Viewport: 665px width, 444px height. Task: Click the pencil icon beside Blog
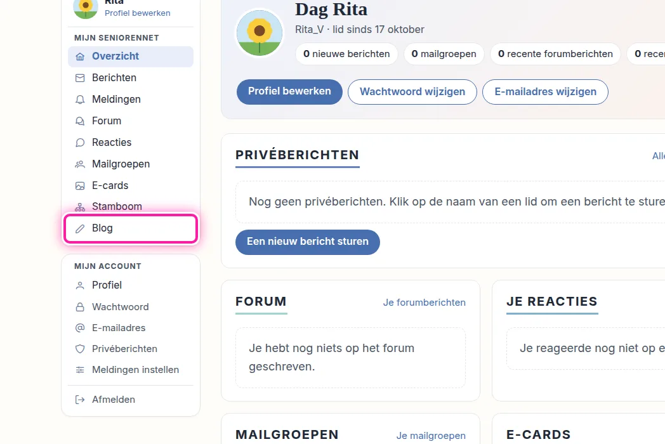[x=80, y=228]
